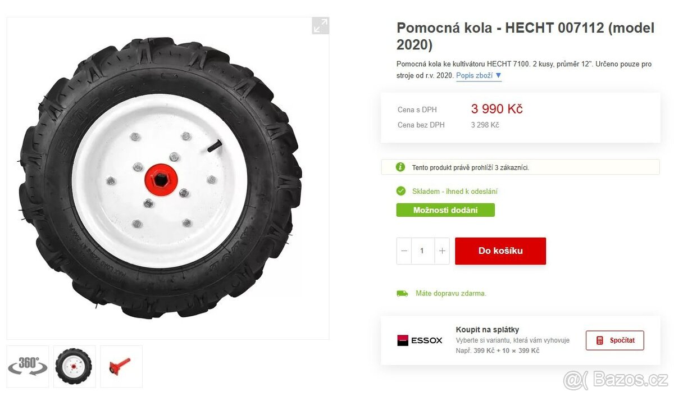Click the Máte dopravu zdarma link
The width and height of the screenshot is (674, 396).
[x=450, y=293]
